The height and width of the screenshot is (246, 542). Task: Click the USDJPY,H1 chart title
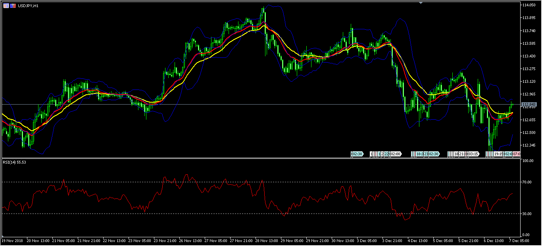(x=28, y=6)
